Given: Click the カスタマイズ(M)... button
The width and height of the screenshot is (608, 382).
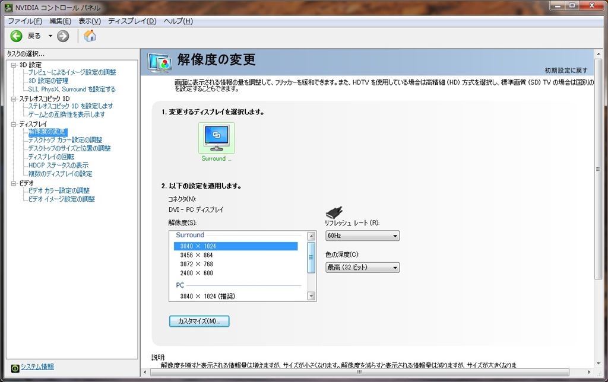Looking at the screenshot, I should coord(199,321).
